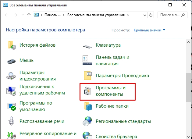Click the Speech Recognition microphone icon
Image resolution: width=192 pixels, height=139 pixels.
coord(12,121)
